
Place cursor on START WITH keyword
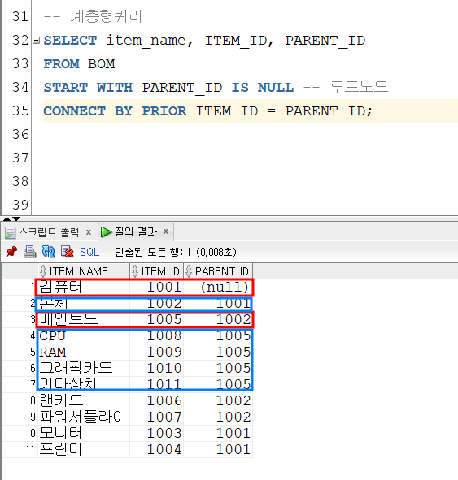pyautogui.click(x=88, y=88)
